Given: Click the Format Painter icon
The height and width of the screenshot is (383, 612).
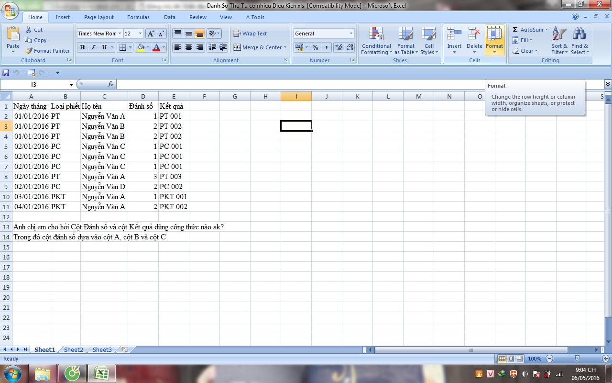Looking at the screenshot, I should pos(29,51).
